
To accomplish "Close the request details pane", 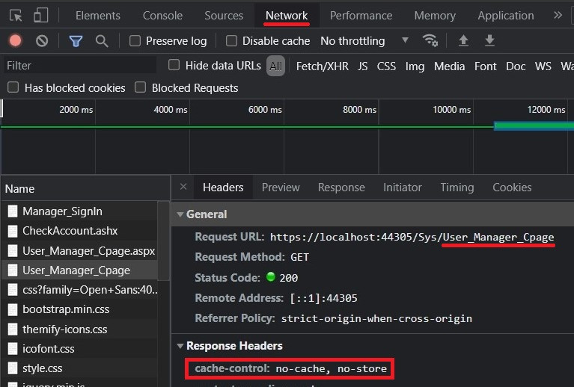I will [x=183, y=187].
